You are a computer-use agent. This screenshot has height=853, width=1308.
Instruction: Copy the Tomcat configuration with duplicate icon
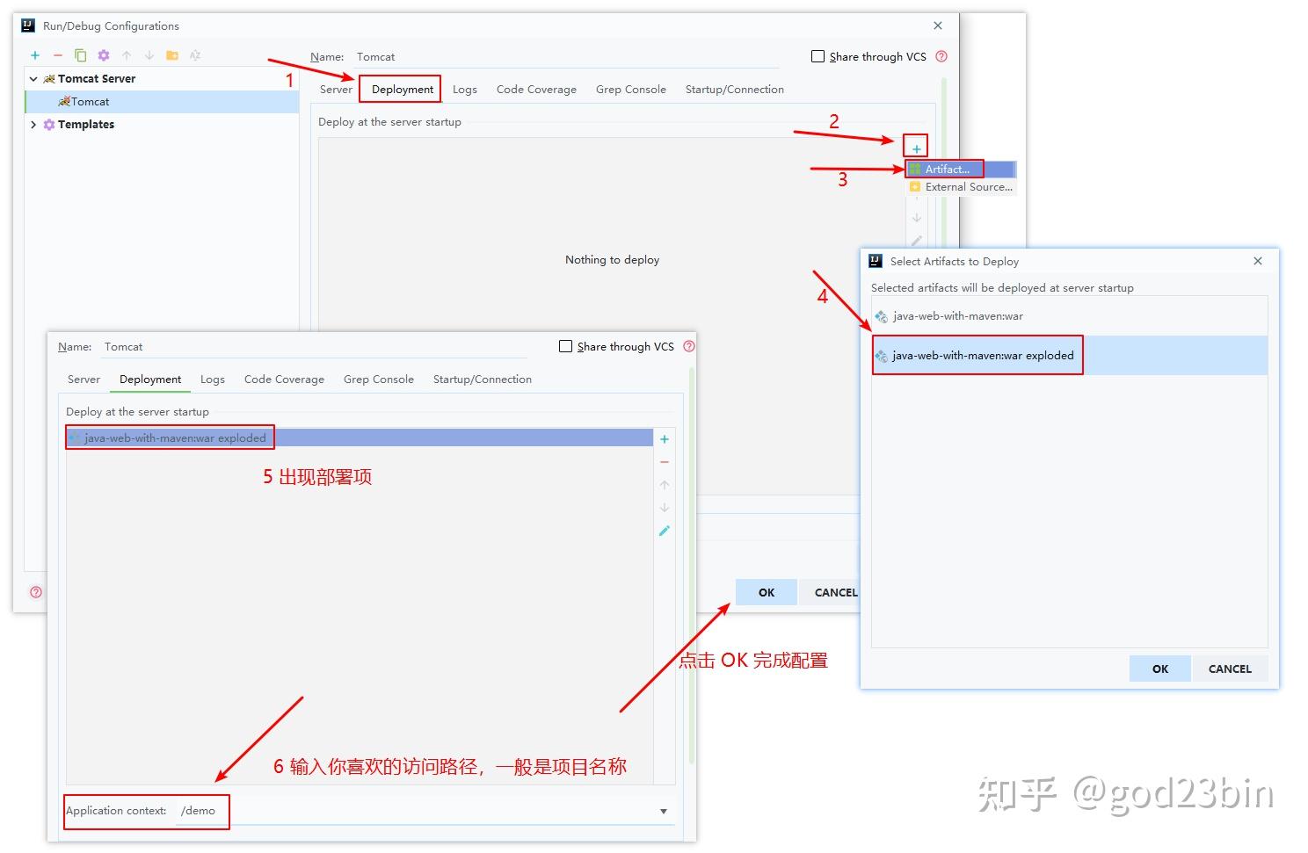point(80,54)
